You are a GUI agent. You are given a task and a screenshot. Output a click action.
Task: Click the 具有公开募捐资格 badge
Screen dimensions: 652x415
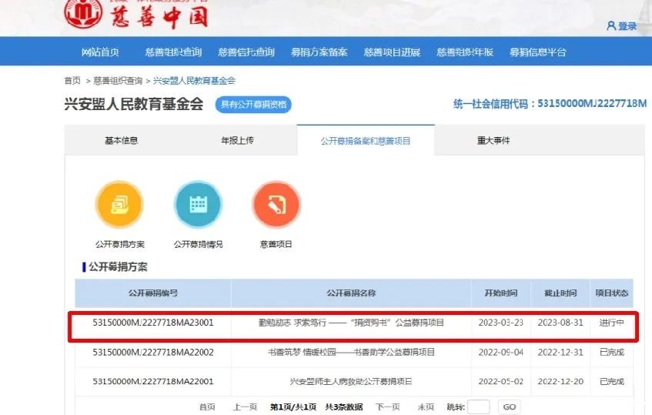coord(254,105)
